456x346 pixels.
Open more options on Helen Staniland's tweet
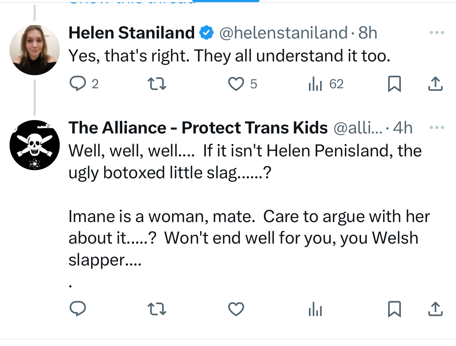click(437, 33)
